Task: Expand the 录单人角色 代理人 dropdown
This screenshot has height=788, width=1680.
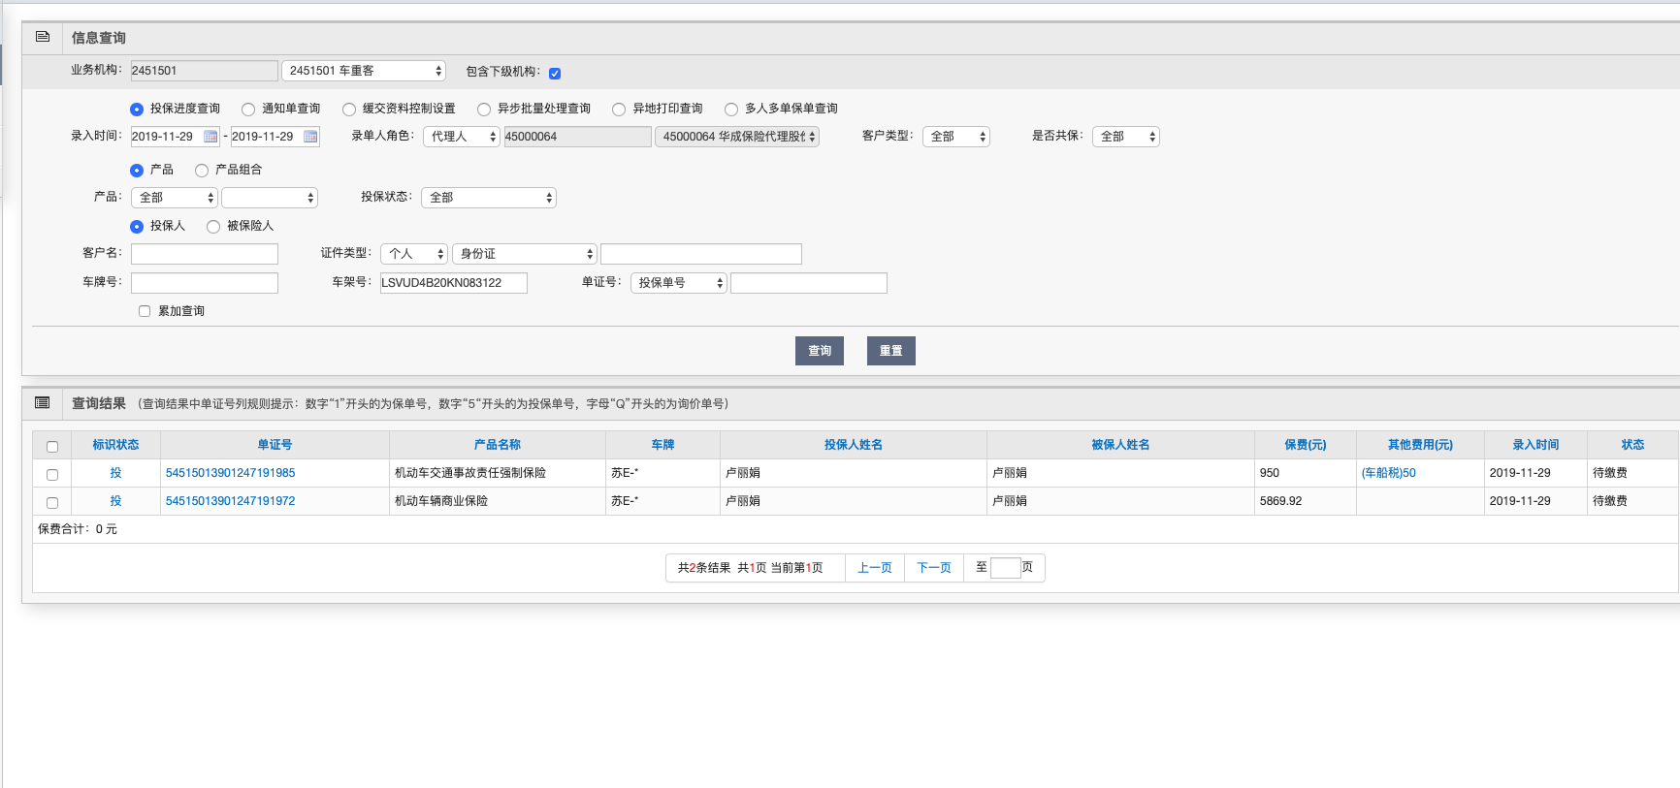Action: click(x=461, y=137)
